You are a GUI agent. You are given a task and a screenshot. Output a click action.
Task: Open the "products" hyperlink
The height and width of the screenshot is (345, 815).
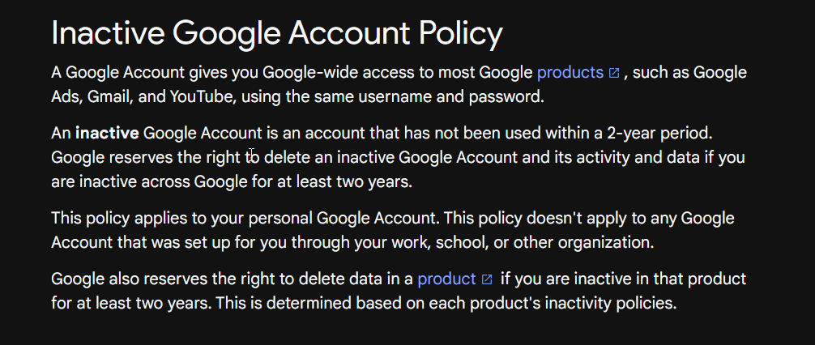pos(570,72)
